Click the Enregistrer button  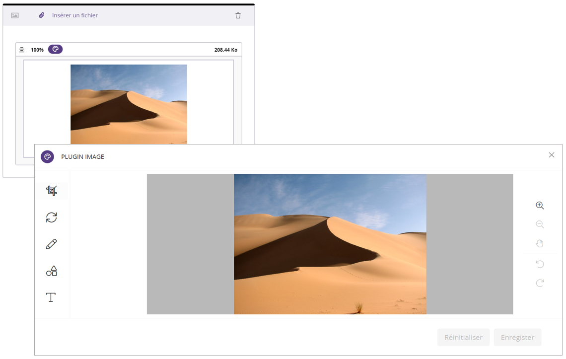coord(517,337)
